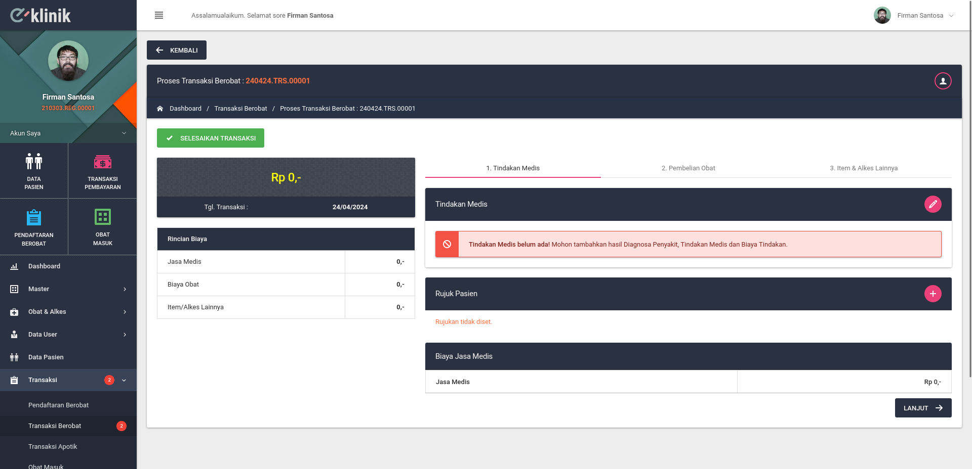Expand the Obat & Alkes menu
This screenshot has width=972, height=469.
click(x=68, y=312)
